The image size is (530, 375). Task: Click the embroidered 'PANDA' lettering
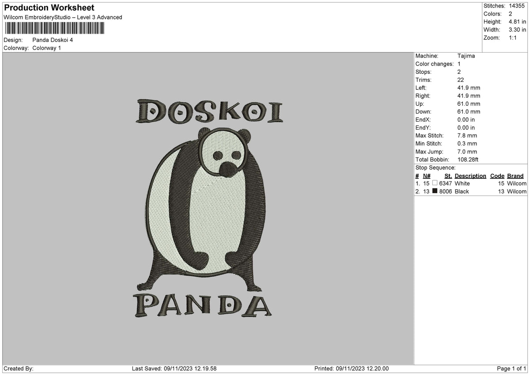tap(202, 305)
